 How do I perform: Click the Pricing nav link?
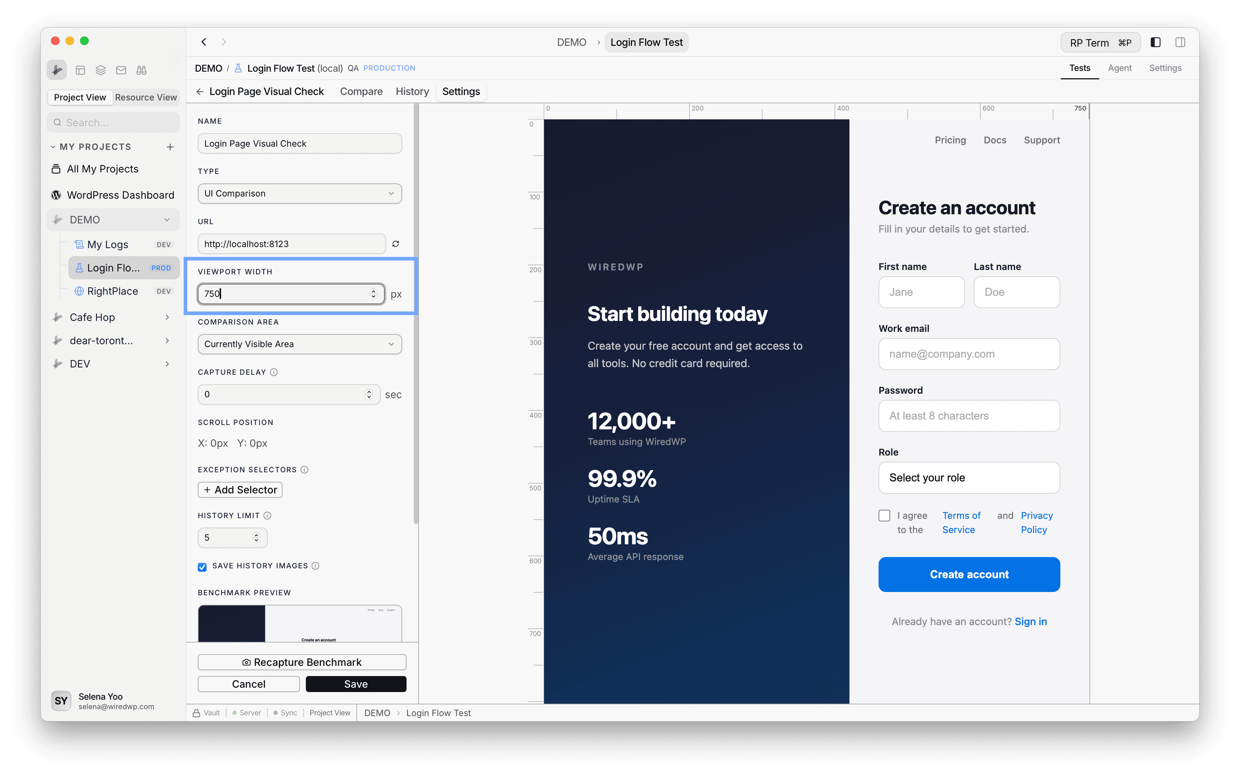[x=949, y=140]
